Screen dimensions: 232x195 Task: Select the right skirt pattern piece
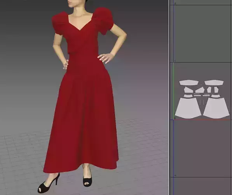[x=216, y=108]
